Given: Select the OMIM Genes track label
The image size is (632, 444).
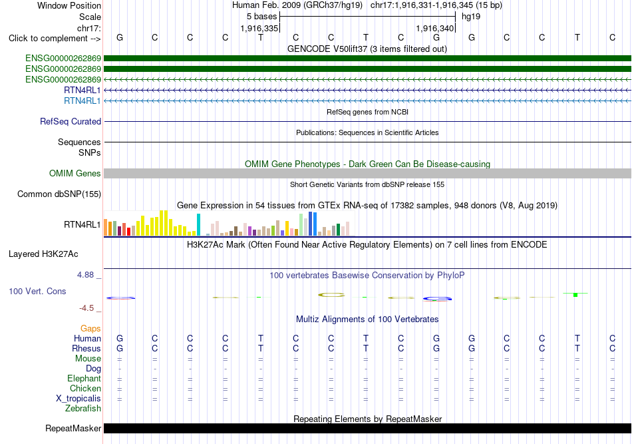Looking at the screenshot, I should tap(75, 173).
